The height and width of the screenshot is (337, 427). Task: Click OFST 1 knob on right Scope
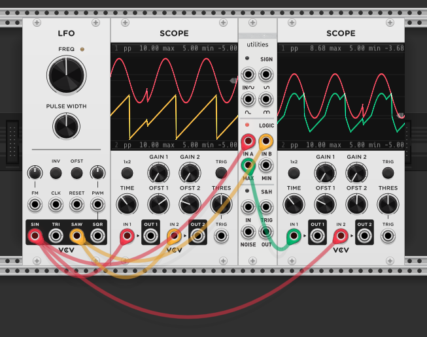pos(325,204)
